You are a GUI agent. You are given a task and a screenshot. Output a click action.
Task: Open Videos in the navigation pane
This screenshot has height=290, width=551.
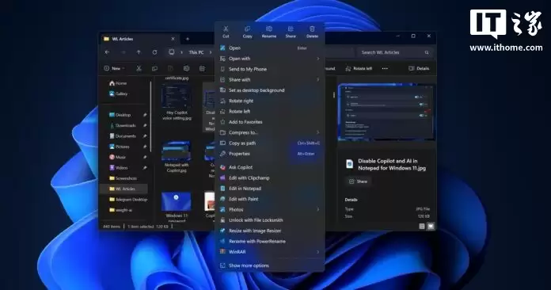[x=119, y=168]
